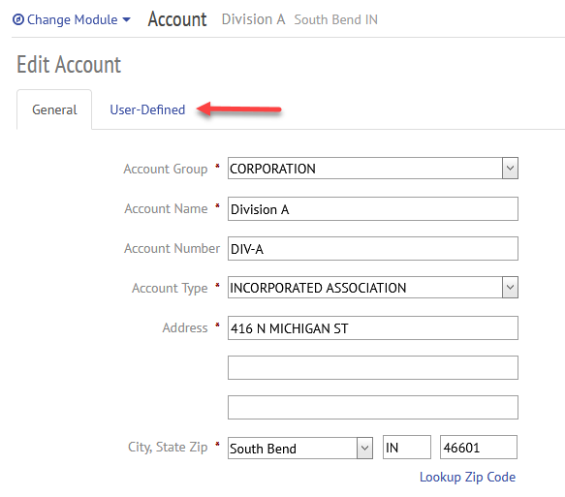The height and width of the screenshot is (497, 565).
Task: Click the Zip field containing 46601
Action: (x=479, y=448)
